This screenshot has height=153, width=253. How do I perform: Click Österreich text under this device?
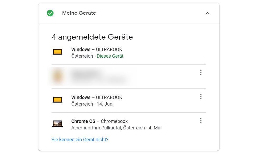(82, 56)
